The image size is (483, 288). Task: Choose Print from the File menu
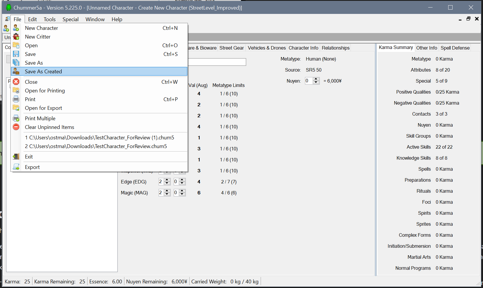coord(99,99)
